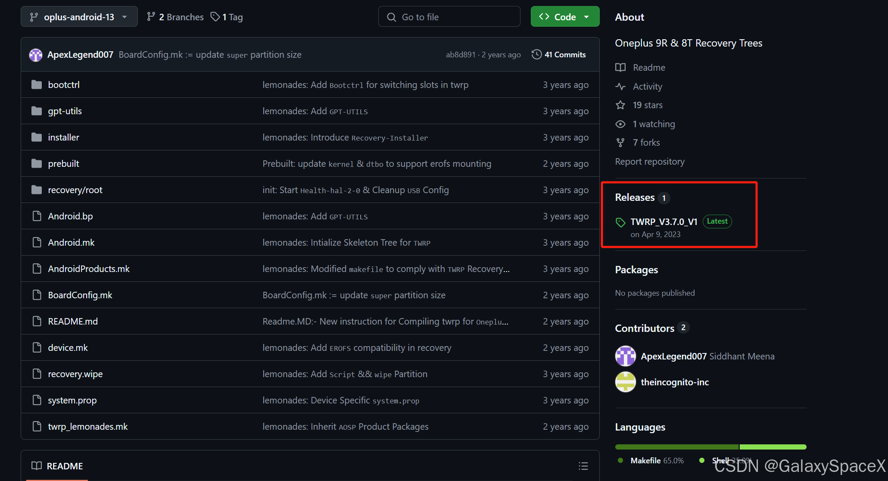The width and height of the screenshot is (888, 481).
Task: View the 7 forks link
Action: (646, 143)
